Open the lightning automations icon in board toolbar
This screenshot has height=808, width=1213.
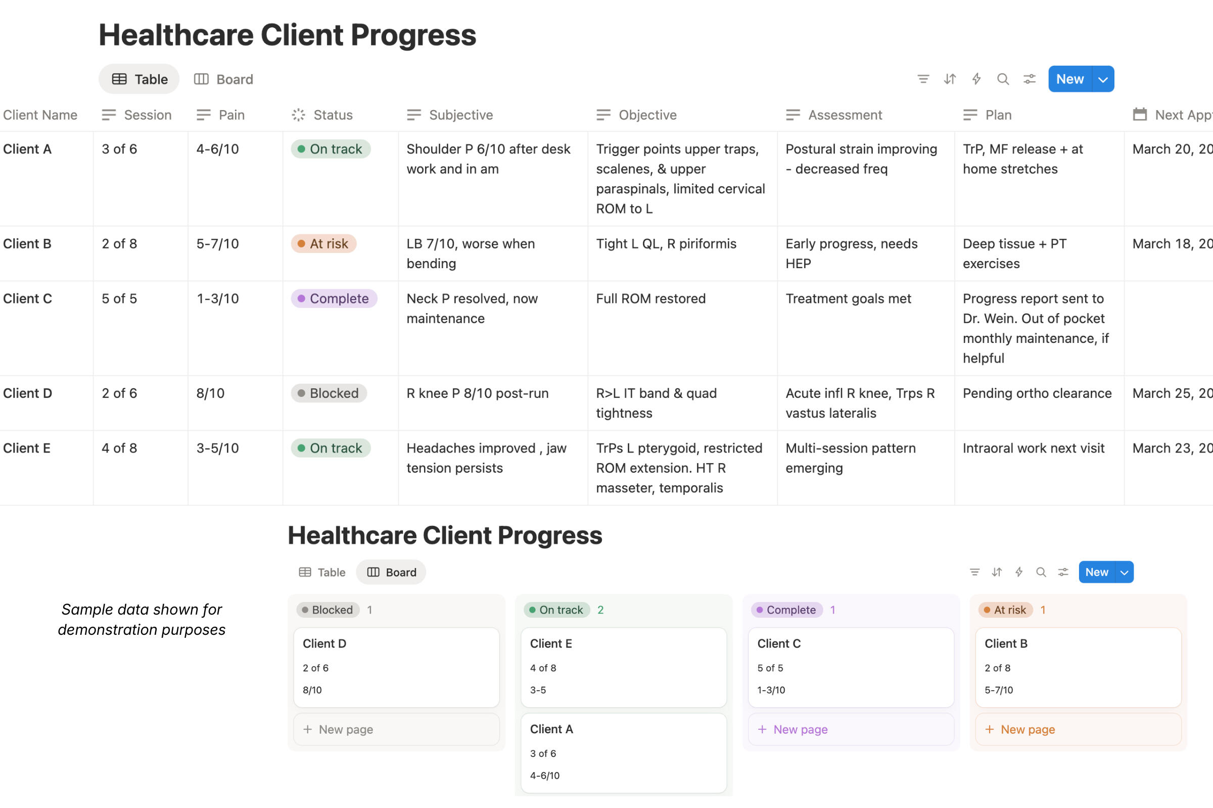pyautogui.click(x=1018, y=572)
